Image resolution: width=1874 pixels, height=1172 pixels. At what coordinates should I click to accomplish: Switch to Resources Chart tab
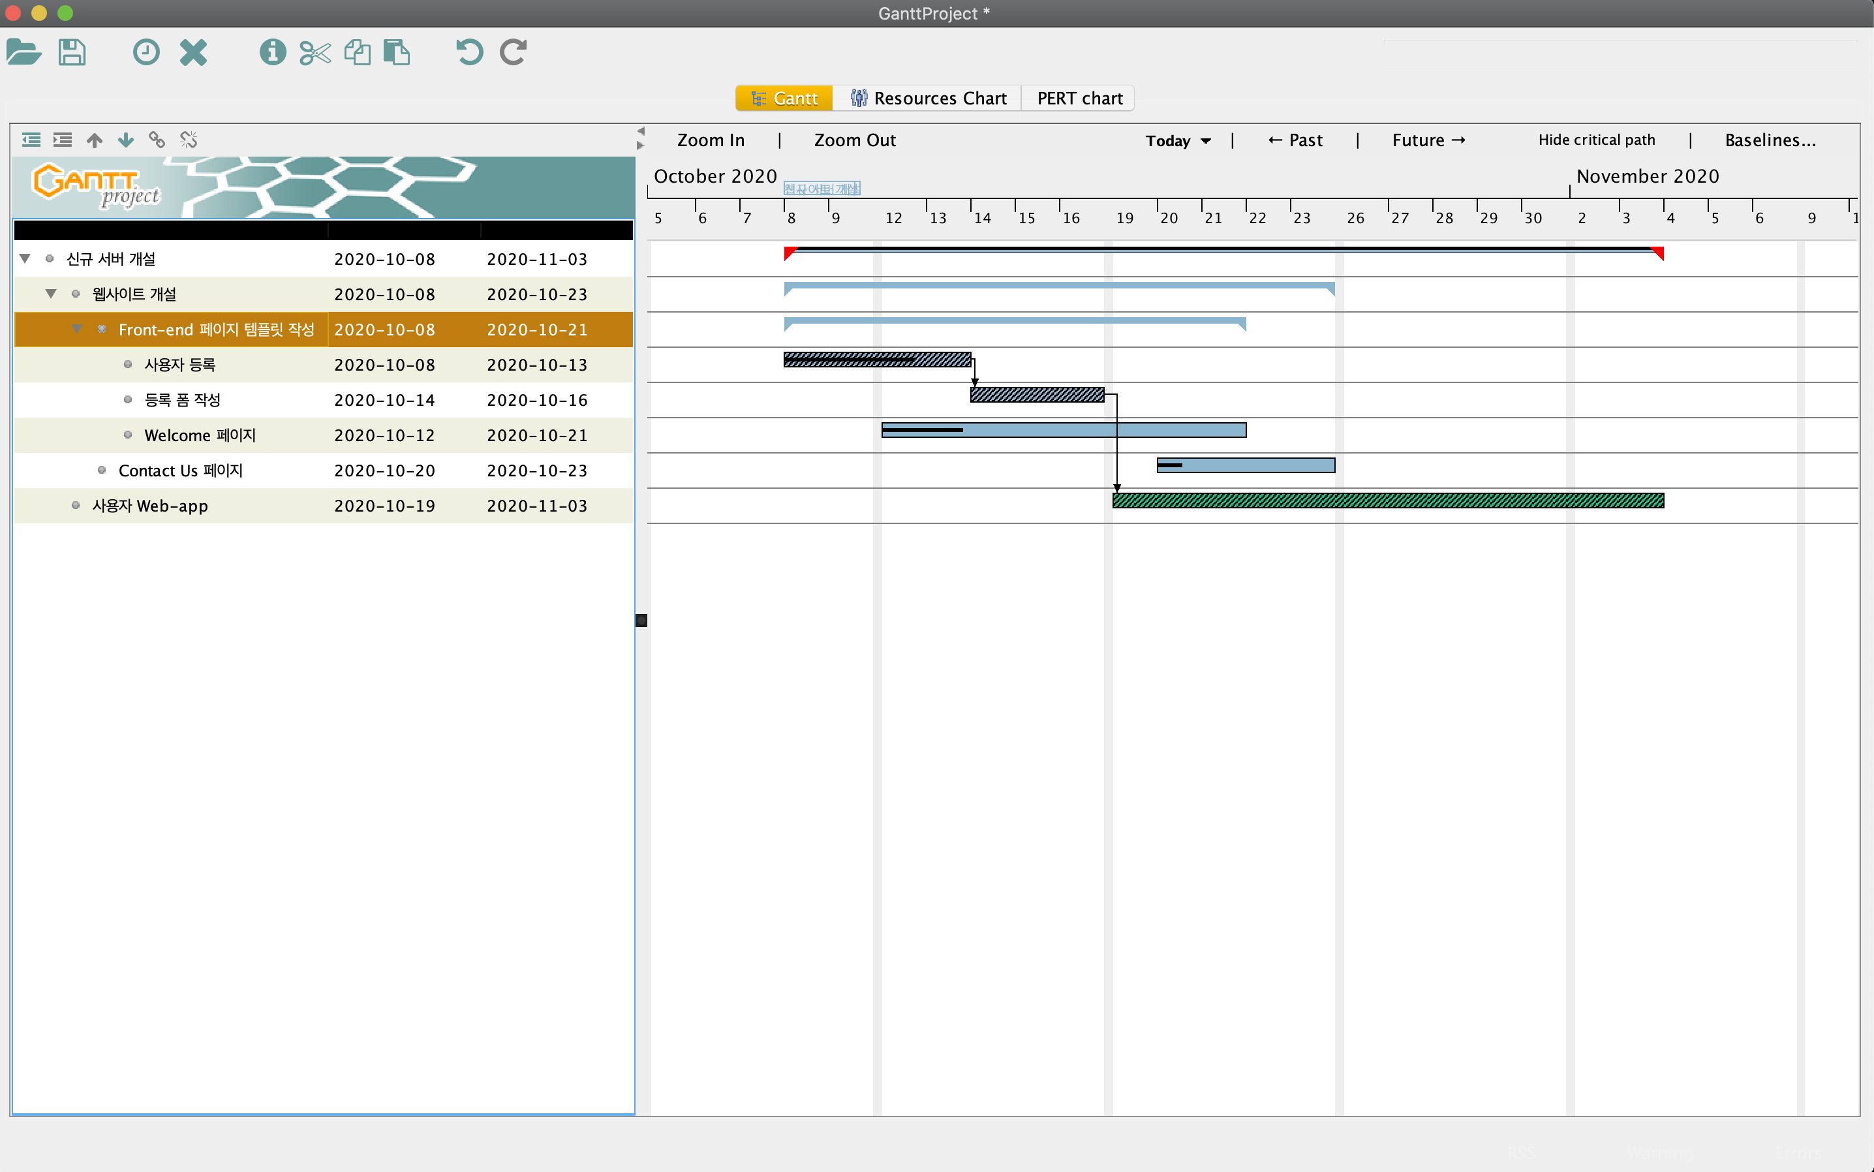click(x=928, y=99)
